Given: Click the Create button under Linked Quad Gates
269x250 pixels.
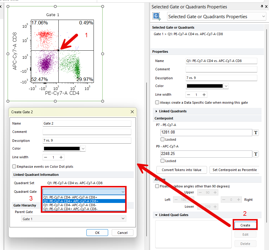Looking at the screenshot, I should tap(245, 225).
